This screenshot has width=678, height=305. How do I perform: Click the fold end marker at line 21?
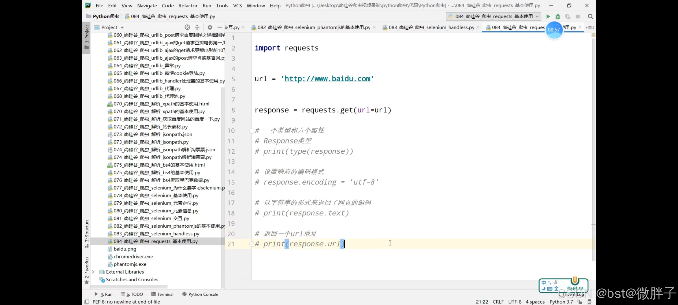click(x=251, y=244)
